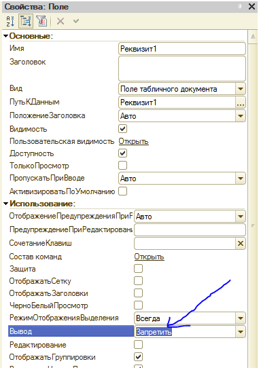The image size is (261, 372).
Task: Check the ОтображатьЗаголовки checkbox
Action: (x=138, y=293)
